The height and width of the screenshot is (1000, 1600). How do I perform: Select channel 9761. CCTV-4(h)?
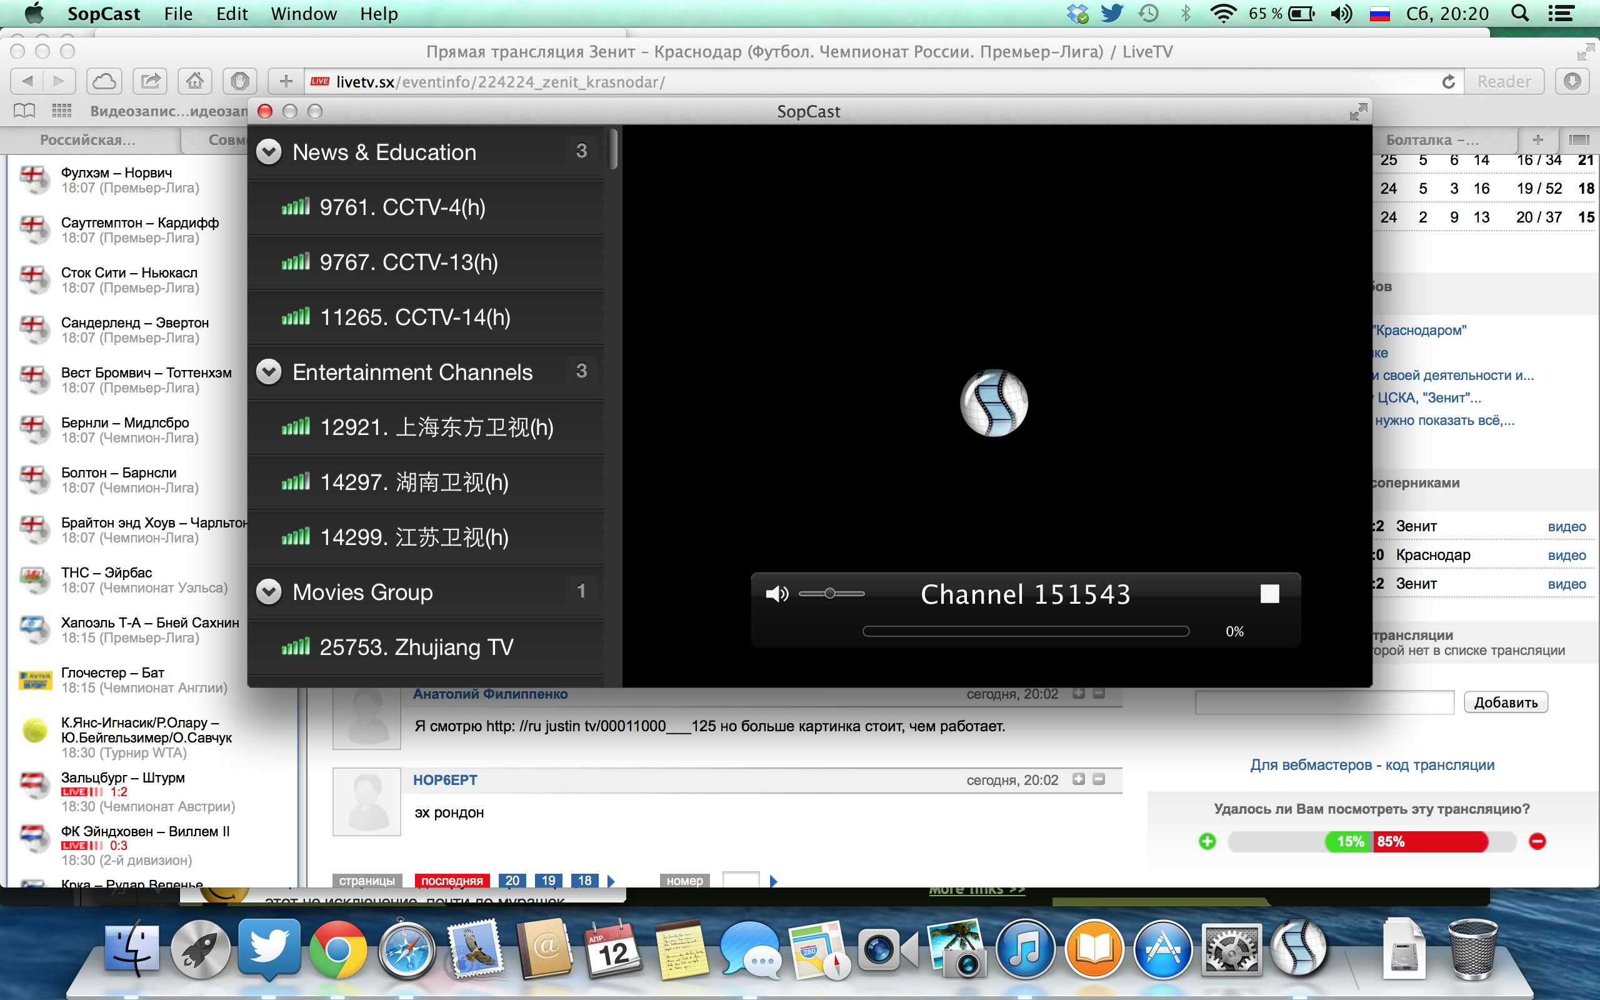click(x=426, y=207)
